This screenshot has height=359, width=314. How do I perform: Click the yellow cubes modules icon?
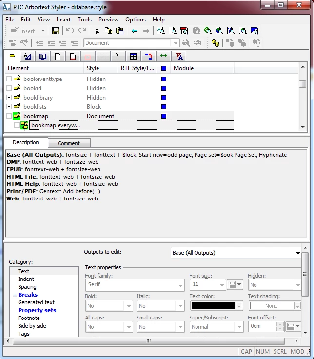(x=216, y=43)
